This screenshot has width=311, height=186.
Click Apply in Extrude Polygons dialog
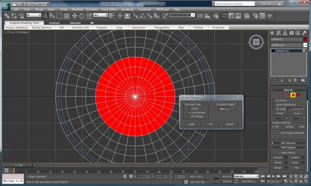[192, 124]
